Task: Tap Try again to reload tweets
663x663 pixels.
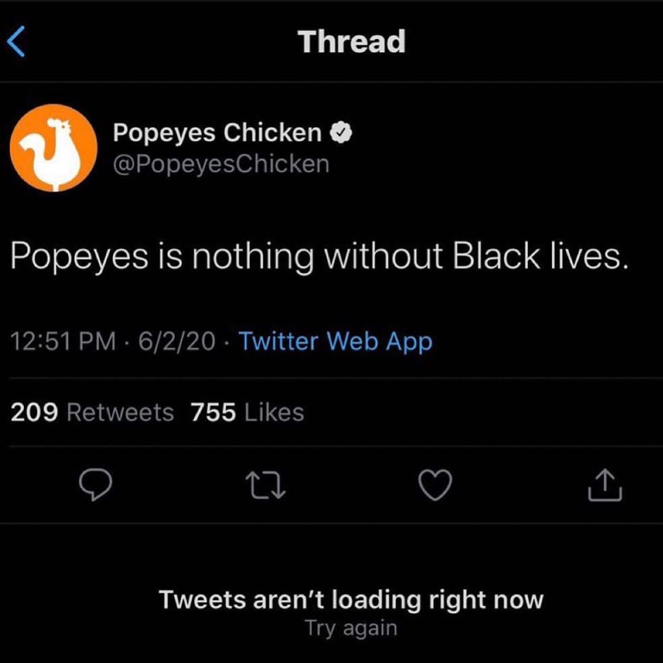Action: pos(351,629)
